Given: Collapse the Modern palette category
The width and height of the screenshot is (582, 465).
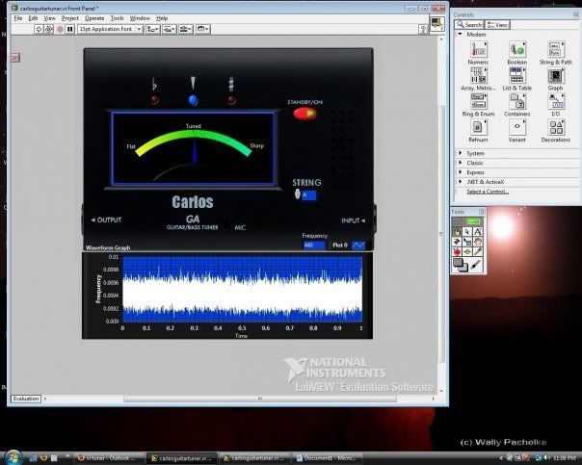Looking at the screenshot, I should pos(460,34).
